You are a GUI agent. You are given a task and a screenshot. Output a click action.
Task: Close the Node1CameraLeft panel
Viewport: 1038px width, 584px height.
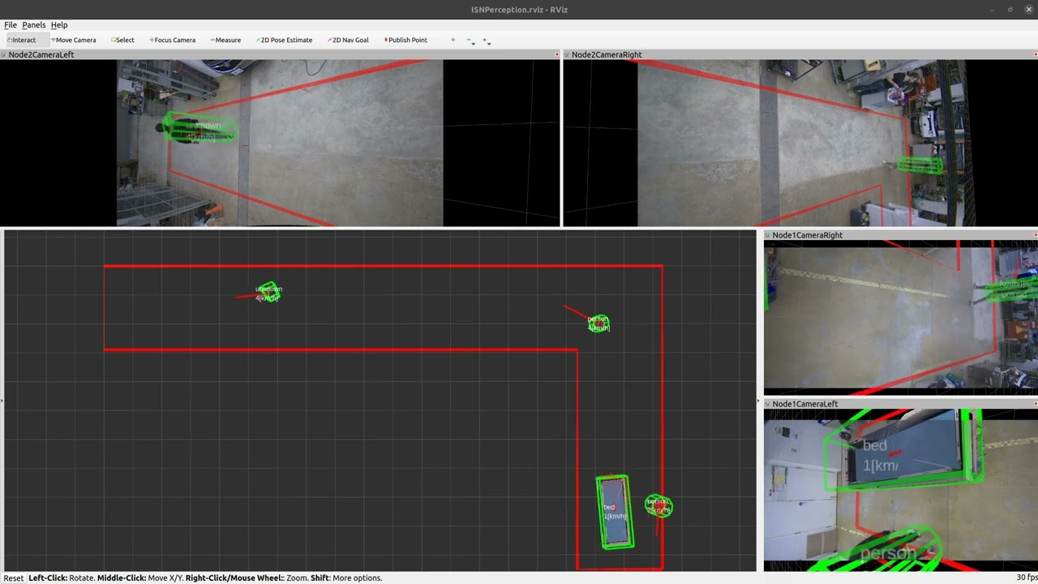pyautogui.click(x=1034, y=404)
